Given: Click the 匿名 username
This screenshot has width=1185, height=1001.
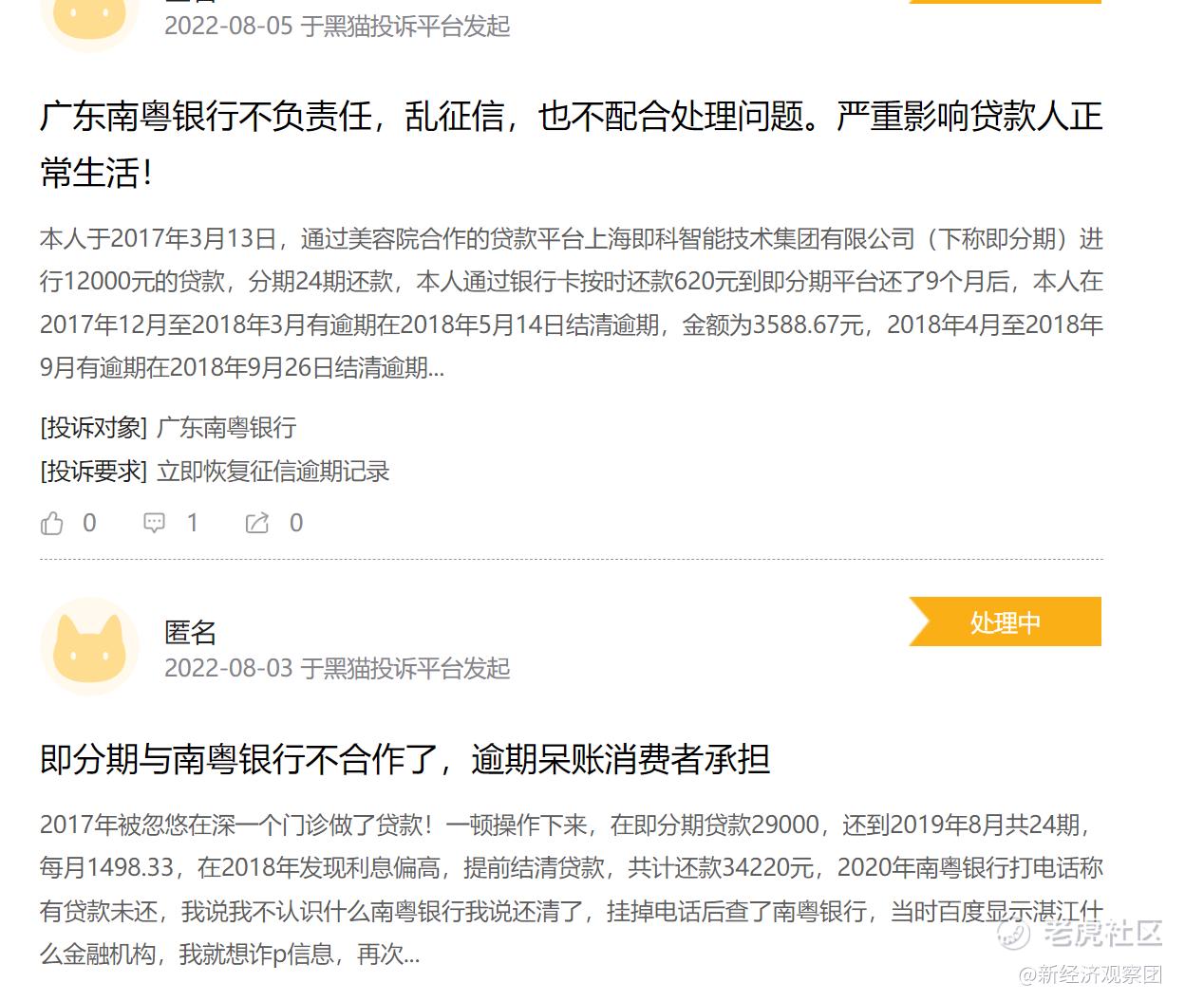Looking at the screenshot, I should (190, 632).
